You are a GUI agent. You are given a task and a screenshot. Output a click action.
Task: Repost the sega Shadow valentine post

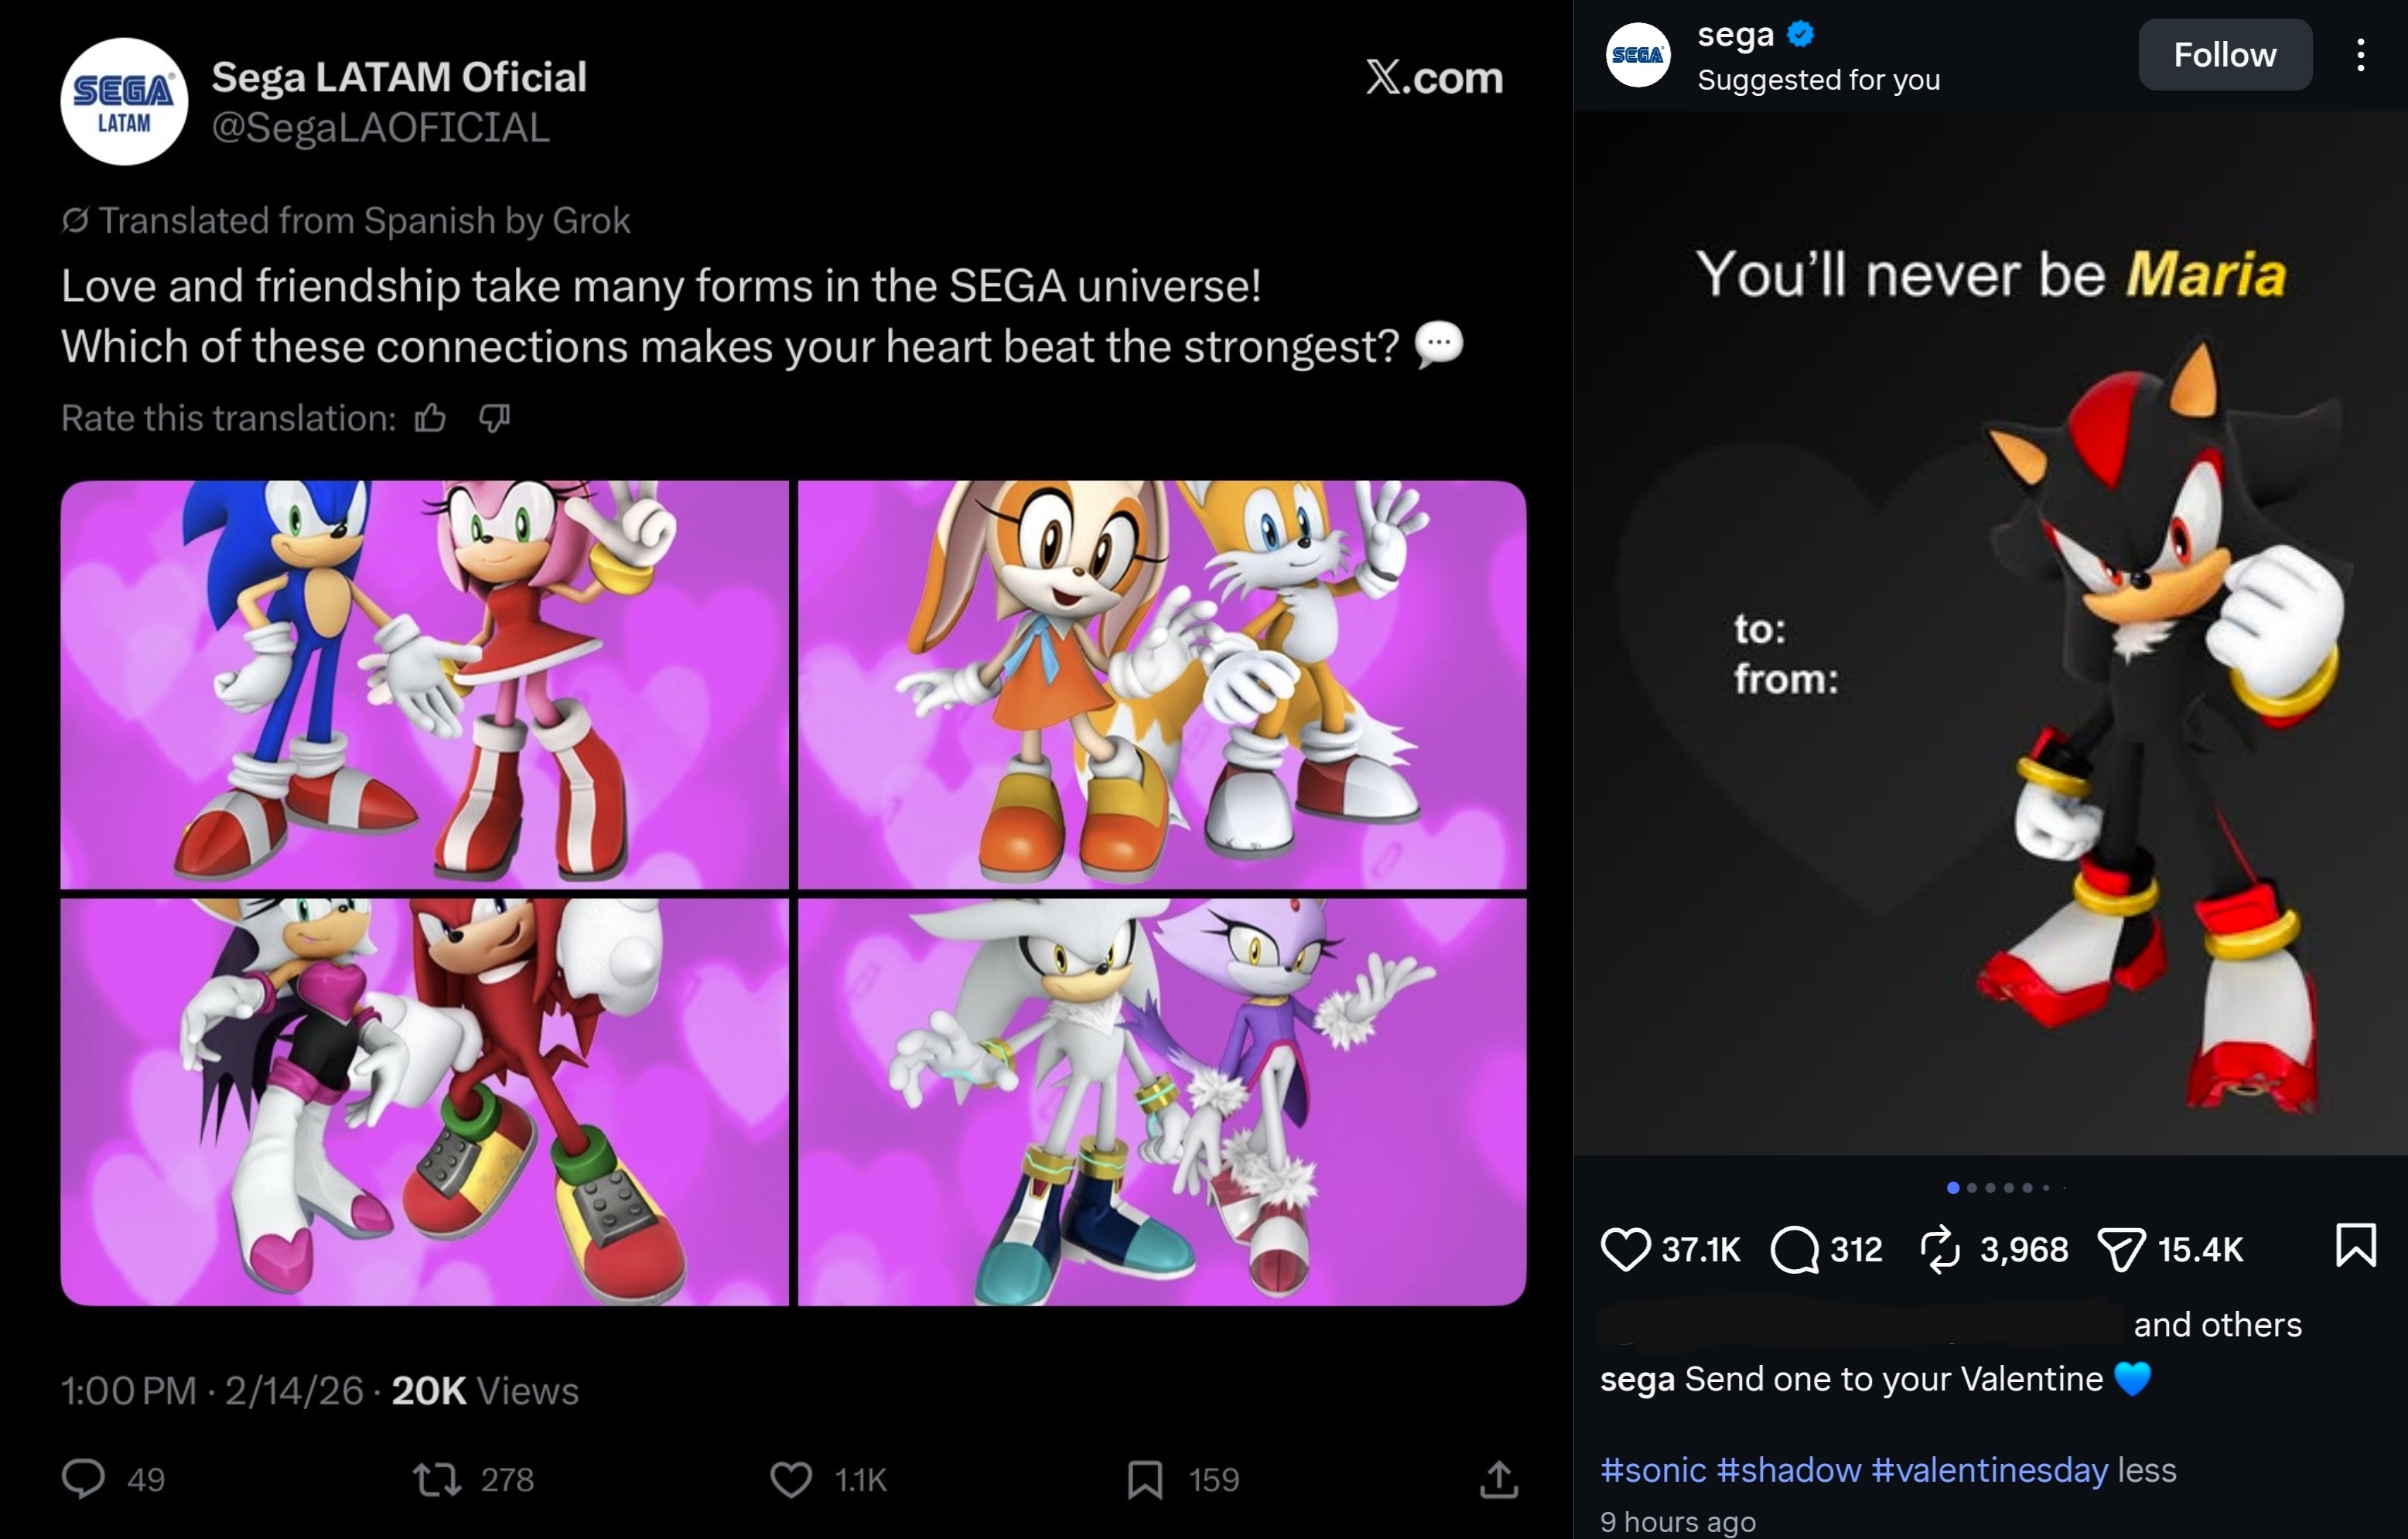[1941, 1249]
